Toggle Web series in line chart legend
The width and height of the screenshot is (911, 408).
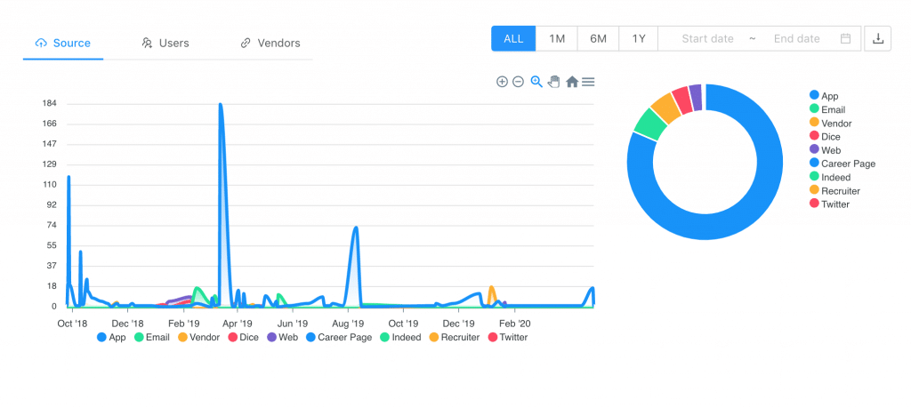click(x=282, y=337)
